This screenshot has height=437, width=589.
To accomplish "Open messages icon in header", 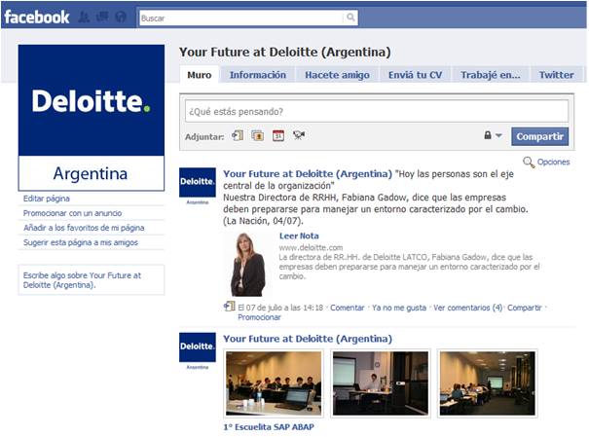I will (x=102, y=17).
